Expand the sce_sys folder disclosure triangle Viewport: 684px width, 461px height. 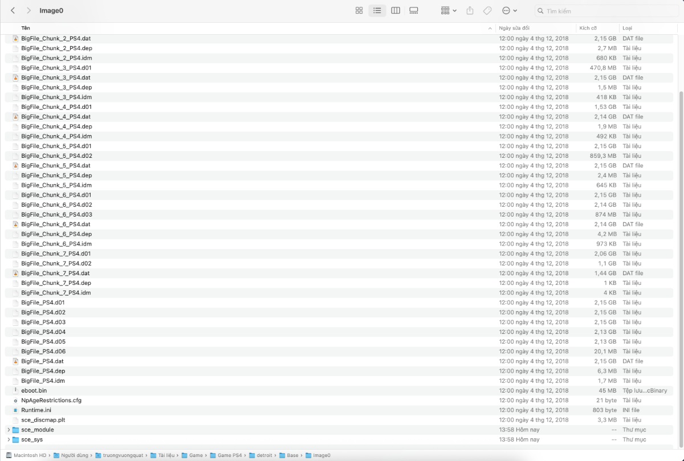pyautogui.click(x=9, y=439)
